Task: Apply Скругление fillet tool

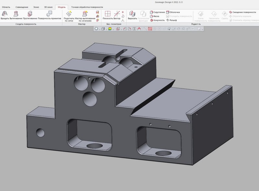Action: tap(157, 12)
